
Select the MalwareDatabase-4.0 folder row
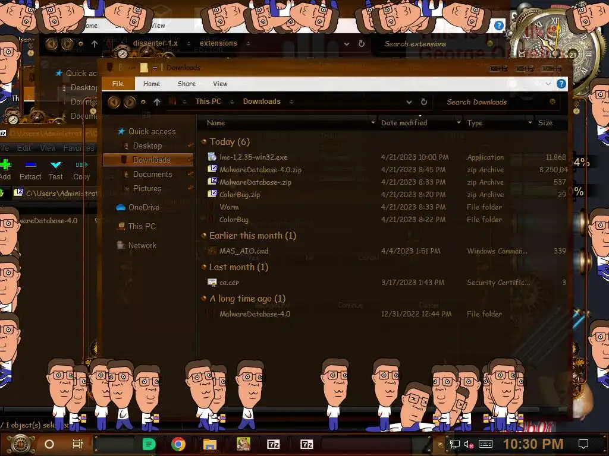pos(382,314)
